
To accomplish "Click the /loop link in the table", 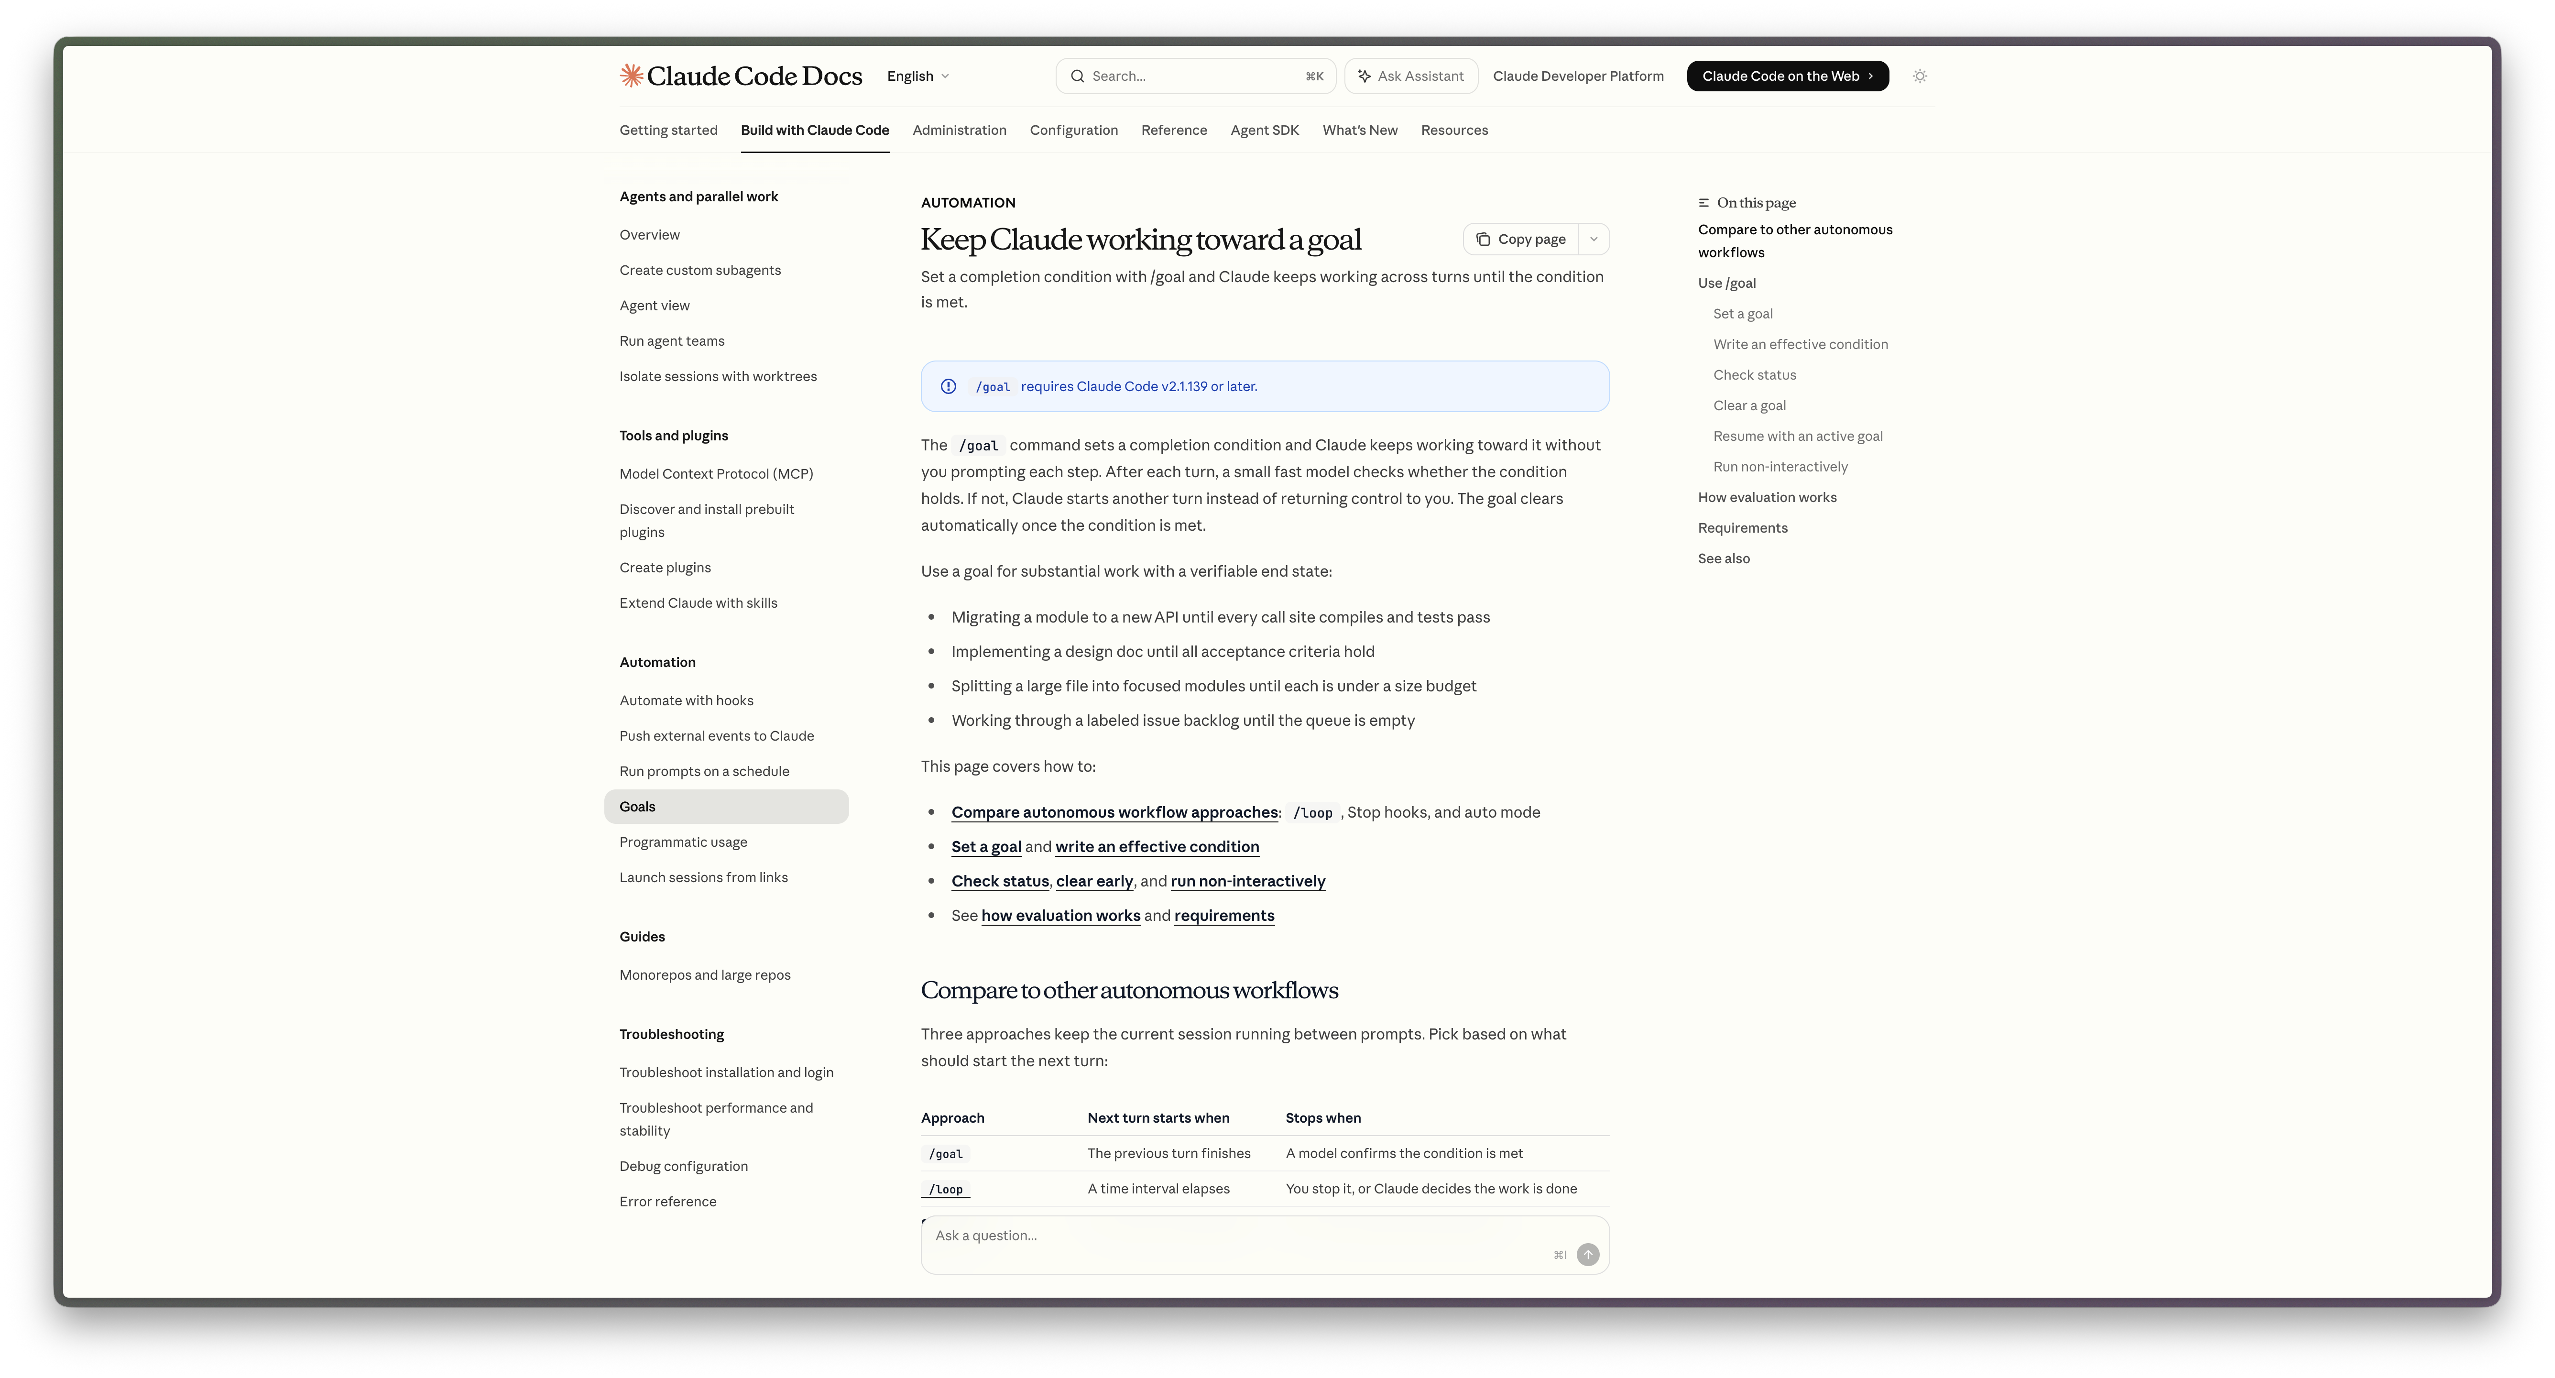I will [x=945, y=1190].
